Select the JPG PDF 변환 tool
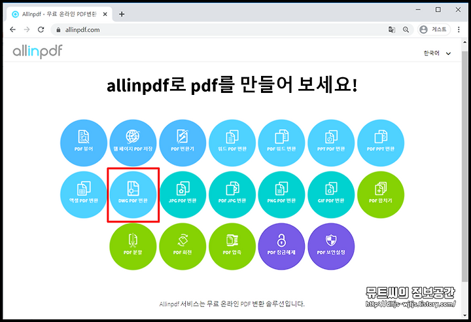 (183, 195)
